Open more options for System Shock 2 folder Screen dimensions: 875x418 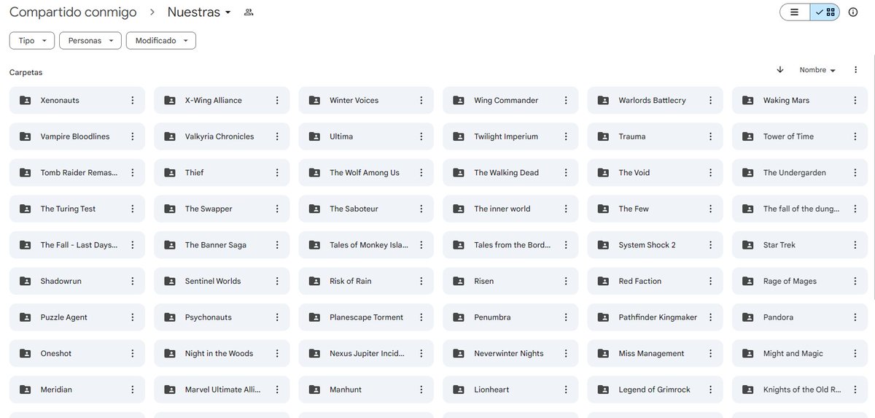(x=711, y=245)
